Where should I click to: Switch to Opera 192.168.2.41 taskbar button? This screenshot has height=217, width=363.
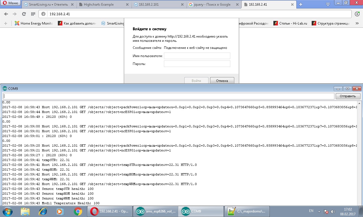pos(110,211)
